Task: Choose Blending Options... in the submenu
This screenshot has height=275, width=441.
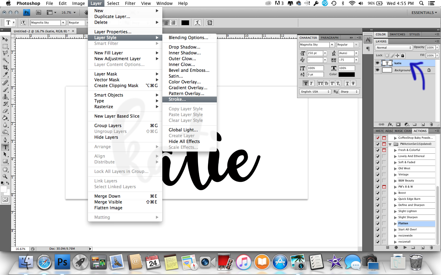Action: point(190,38)
